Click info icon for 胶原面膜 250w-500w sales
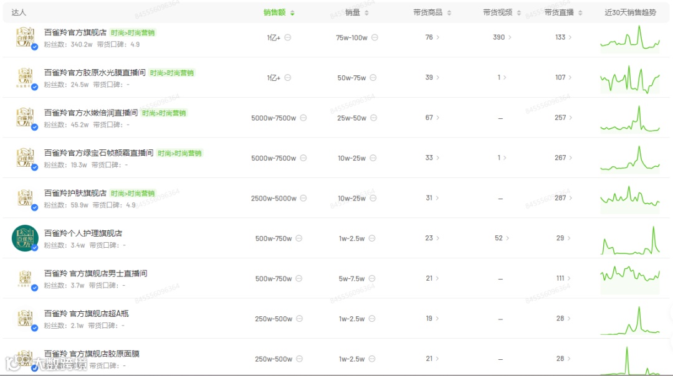The image size is (673, 376). 300,359
